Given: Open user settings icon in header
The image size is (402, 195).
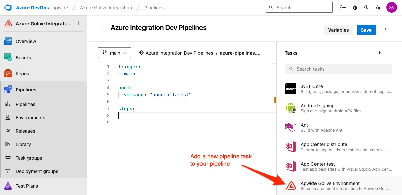Looking at the screenshot, I should (x=378, y=7).
